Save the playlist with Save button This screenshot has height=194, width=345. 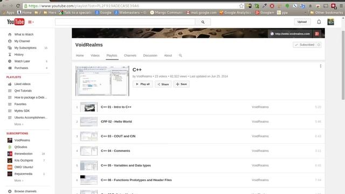[181, 84]
